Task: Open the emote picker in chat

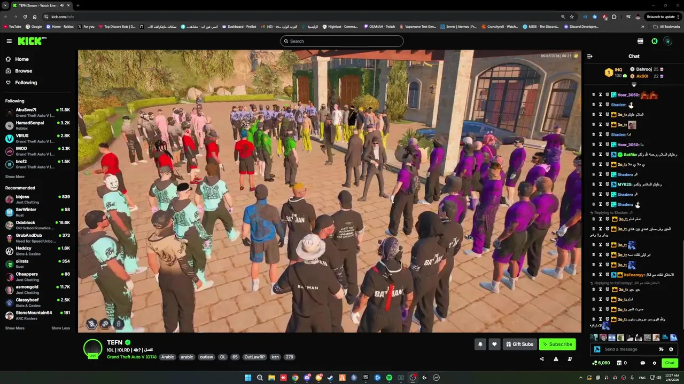Action: 671,349
